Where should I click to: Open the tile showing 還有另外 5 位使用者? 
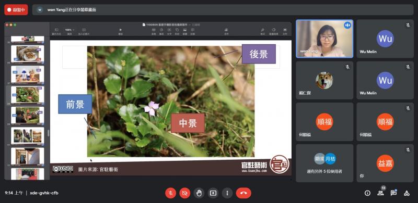click(324, 163)
